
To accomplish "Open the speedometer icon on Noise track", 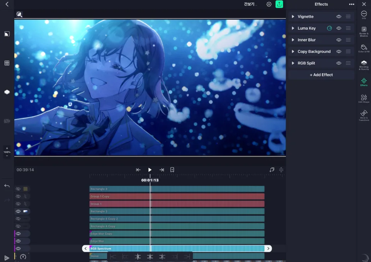I will [x=23, y=257].
